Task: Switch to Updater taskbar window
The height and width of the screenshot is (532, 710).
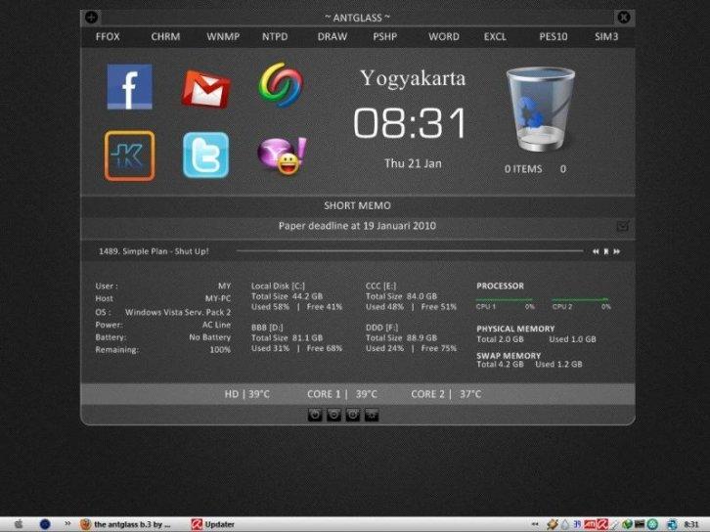Action: [x=213, y=524]
